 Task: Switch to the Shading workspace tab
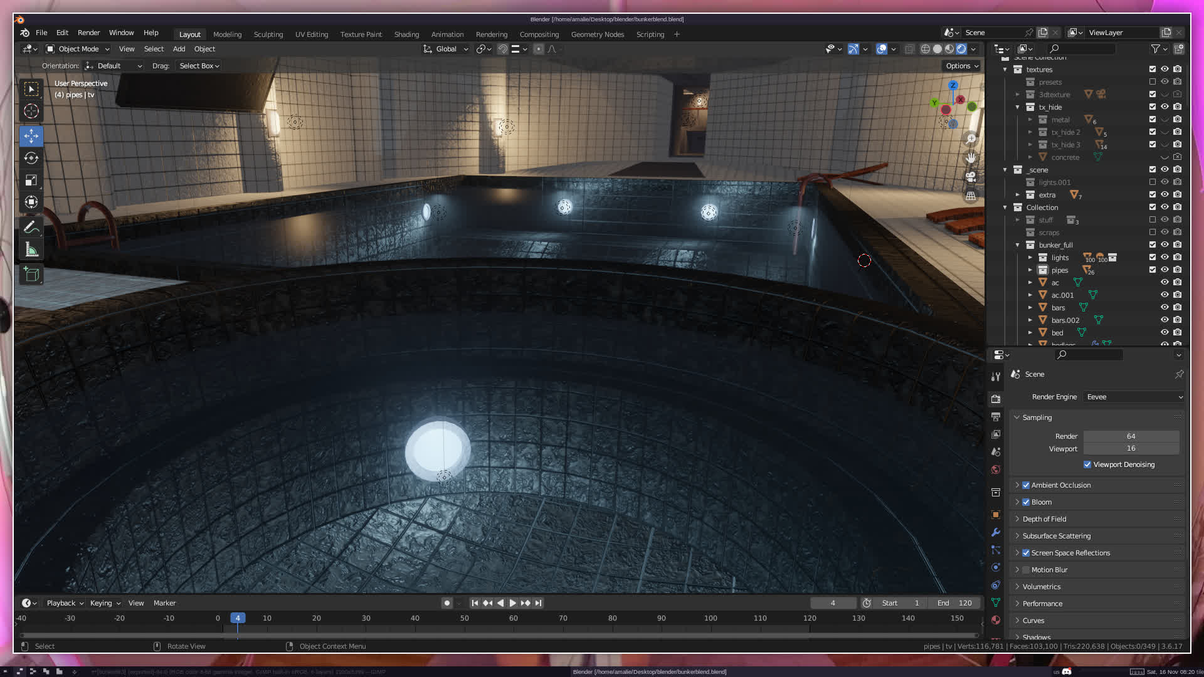coord(406,34)
